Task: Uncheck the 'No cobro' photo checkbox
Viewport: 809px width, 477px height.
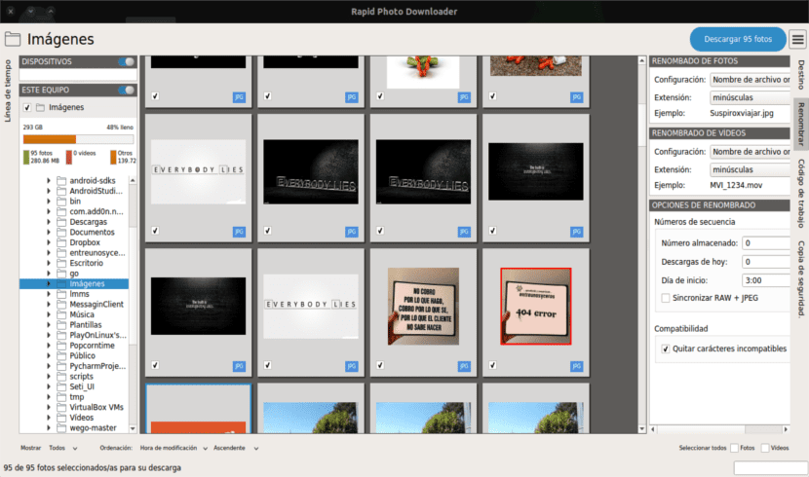Action: click(x=380, y=365)
